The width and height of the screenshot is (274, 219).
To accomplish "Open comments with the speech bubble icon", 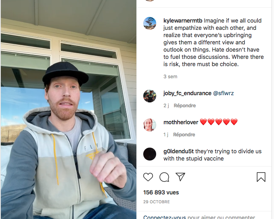I will click(x=164, y=177).
